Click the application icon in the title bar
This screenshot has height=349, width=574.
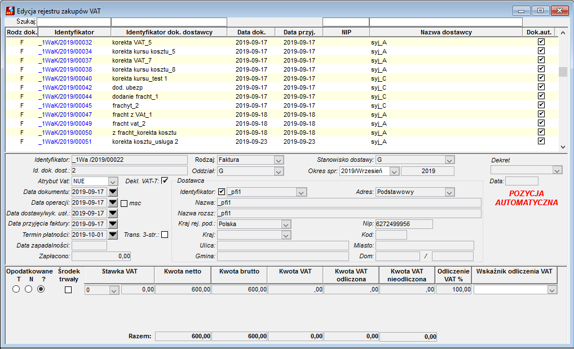tap(10, 11)
